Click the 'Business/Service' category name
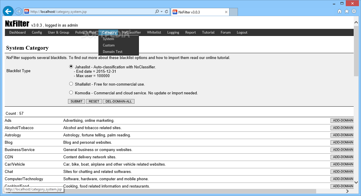Viewport: 361px width, 196px height. (20, 150)
